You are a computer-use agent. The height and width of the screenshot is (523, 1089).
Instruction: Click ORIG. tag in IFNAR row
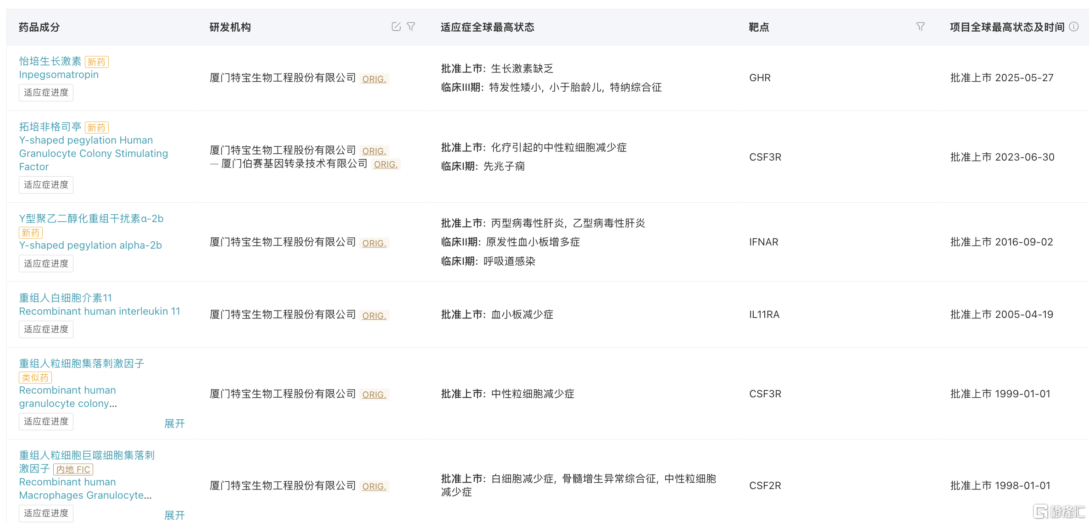[x=374, y=243]
